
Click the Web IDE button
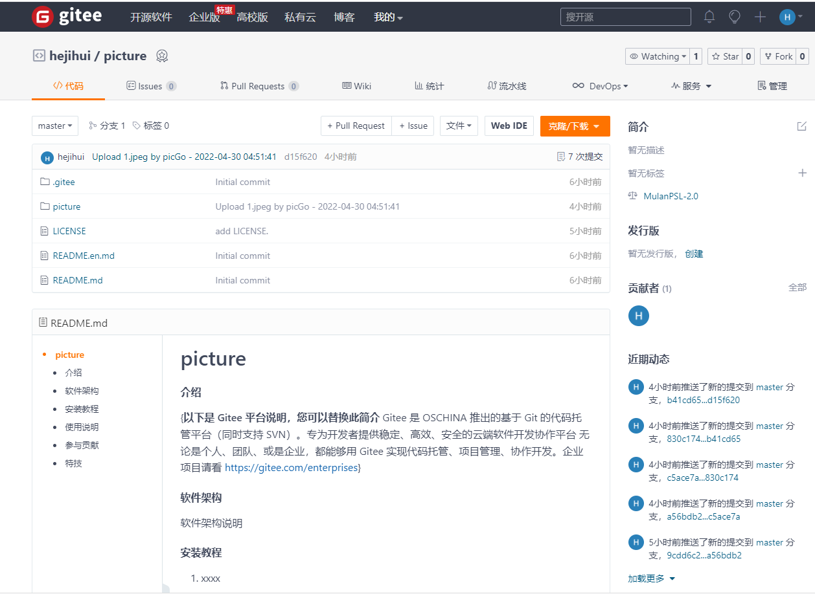pyautogui.click(x=509, y=126)
